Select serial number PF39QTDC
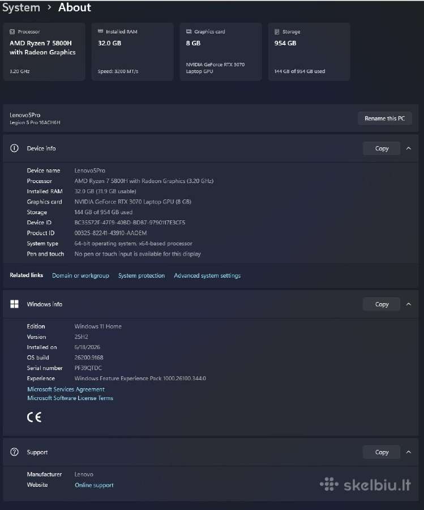This screenshot has height=510, width=424. (88, 368)
